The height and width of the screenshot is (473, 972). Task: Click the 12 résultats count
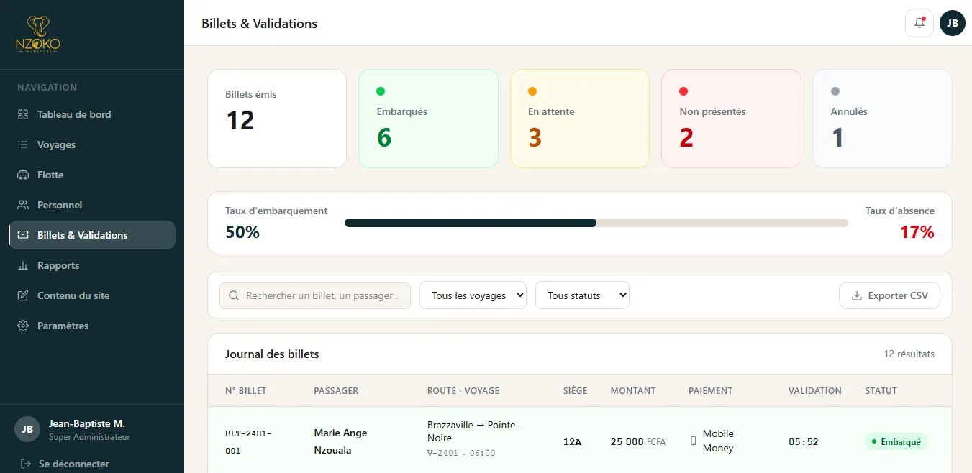[909, 354]
